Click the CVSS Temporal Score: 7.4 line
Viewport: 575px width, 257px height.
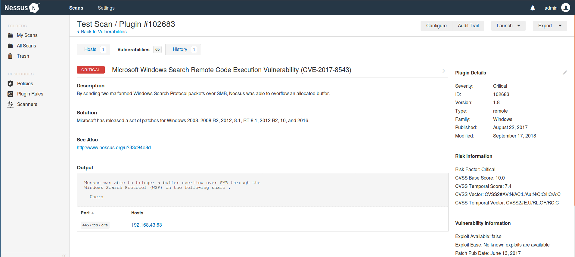(483, 186)
